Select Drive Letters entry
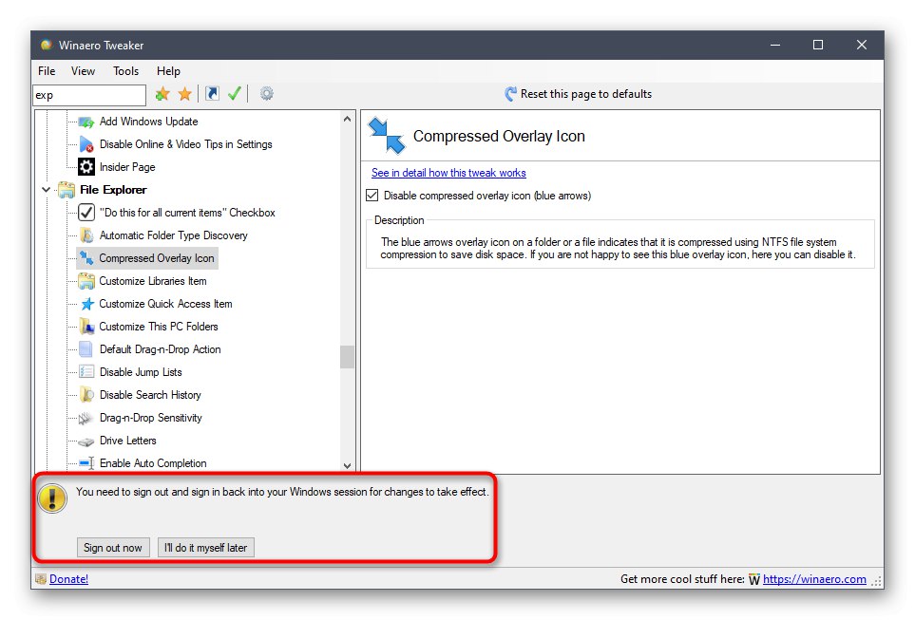This screenshot has width=915, height=620. click(x=128, y=441)
